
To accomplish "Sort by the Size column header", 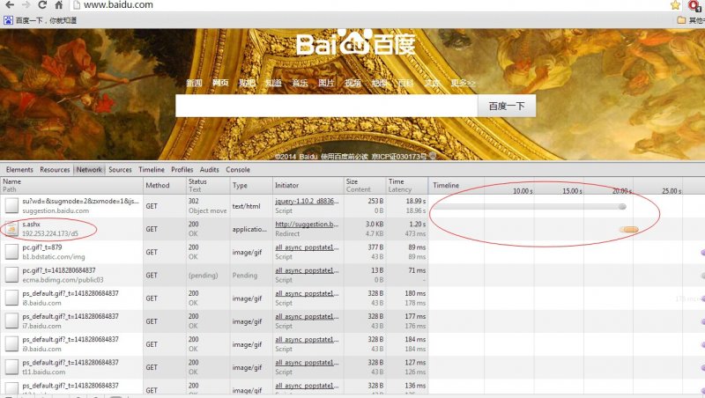I will pyautogui.click(x=364, y=185).
